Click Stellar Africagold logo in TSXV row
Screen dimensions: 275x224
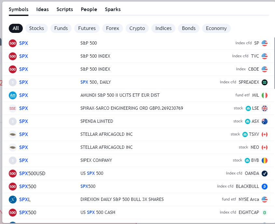13,134
